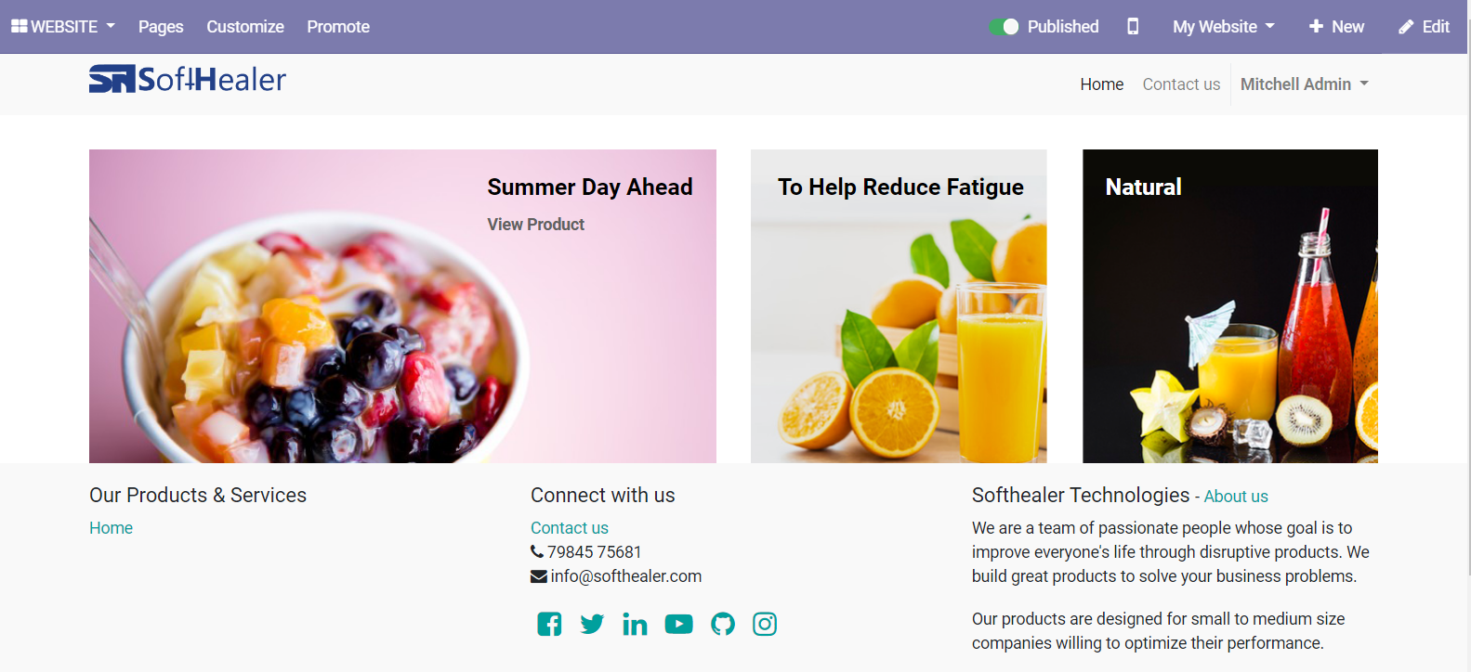1471x672 pixels.
Task: Open the My Website dropdown
Action: (x=1224, y=26)
